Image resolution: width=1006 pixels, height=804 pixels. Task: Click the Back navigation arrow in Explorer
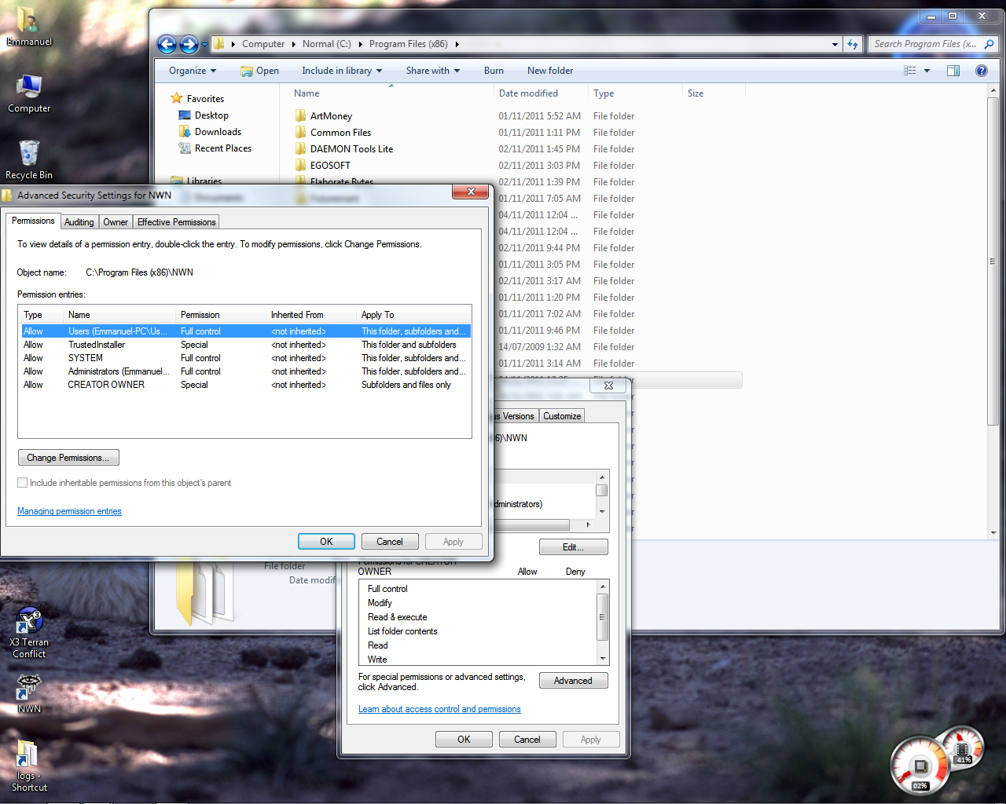pyautogui.click(x=167, y=45)
